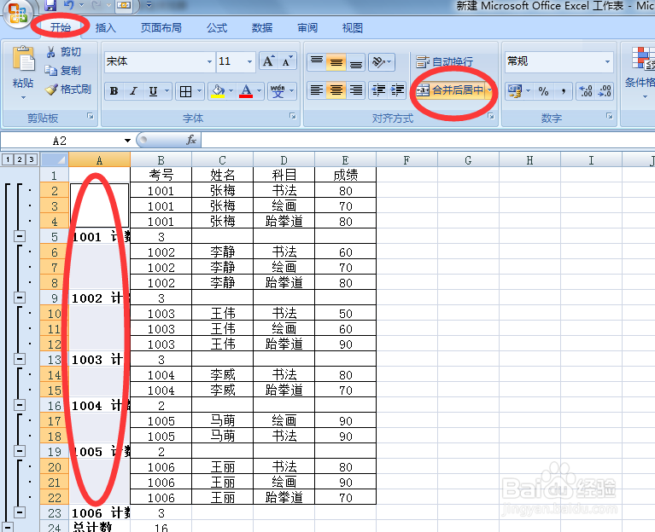Center text horizontally
The height and width of the screenshot is (532, 655).
[336, 90]
